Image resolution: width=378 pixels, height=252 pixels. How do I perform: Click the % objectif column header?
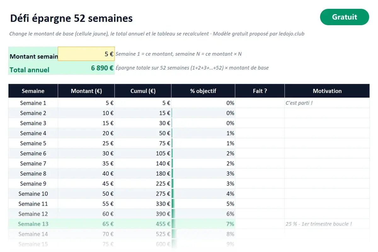(x=203, y=91)
